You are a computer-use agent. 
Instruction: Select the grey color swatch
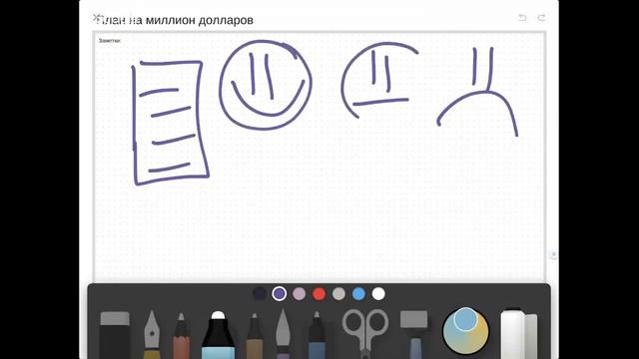(x=338, y=293)
